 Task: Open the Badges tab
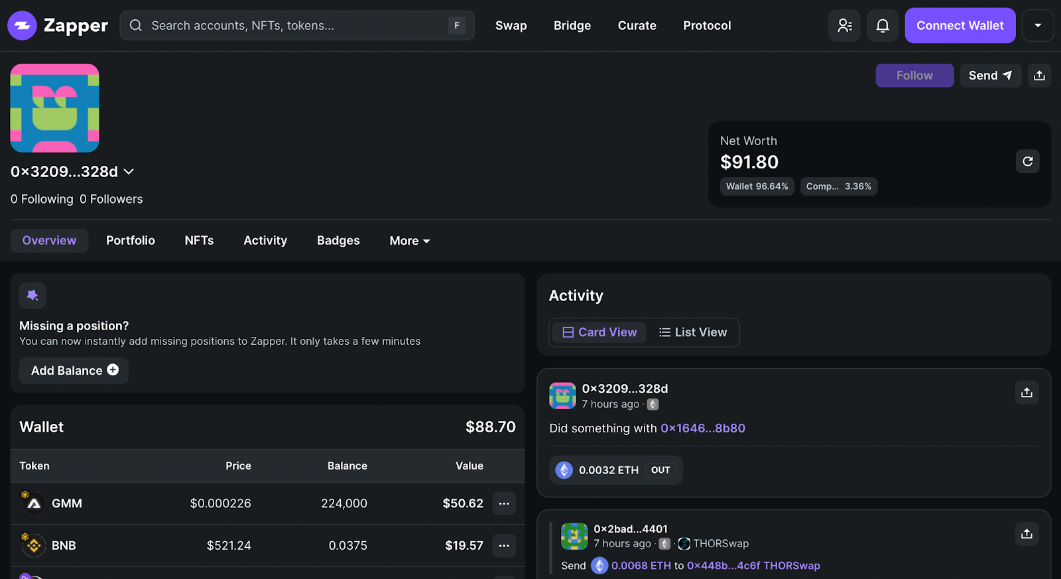click(338, 241)
